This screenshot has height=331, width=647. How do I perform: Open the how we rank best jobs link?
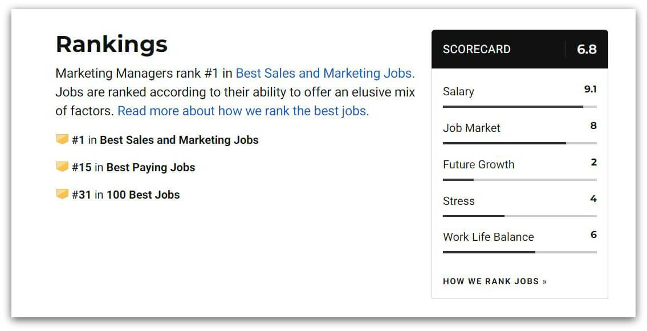tap(242, 111)
